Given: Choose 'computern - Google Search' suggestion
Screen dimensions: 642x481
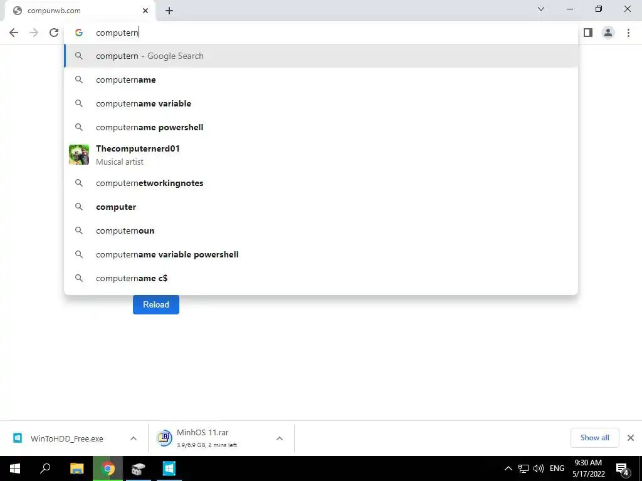Looking at the screenshot, I should click(321, 56).
